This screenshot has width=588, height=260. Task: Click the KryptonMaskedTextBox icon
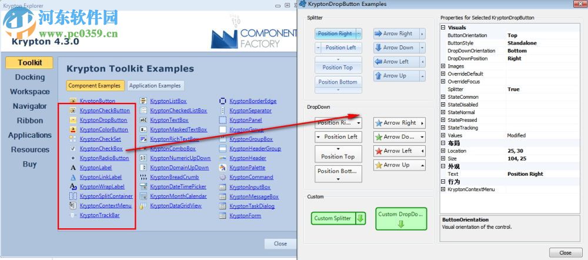(x=143, y=129)
